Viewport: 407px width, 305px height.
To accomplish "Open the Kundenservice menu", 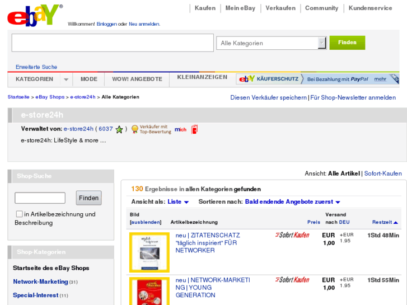I will [x=370, y=8].
